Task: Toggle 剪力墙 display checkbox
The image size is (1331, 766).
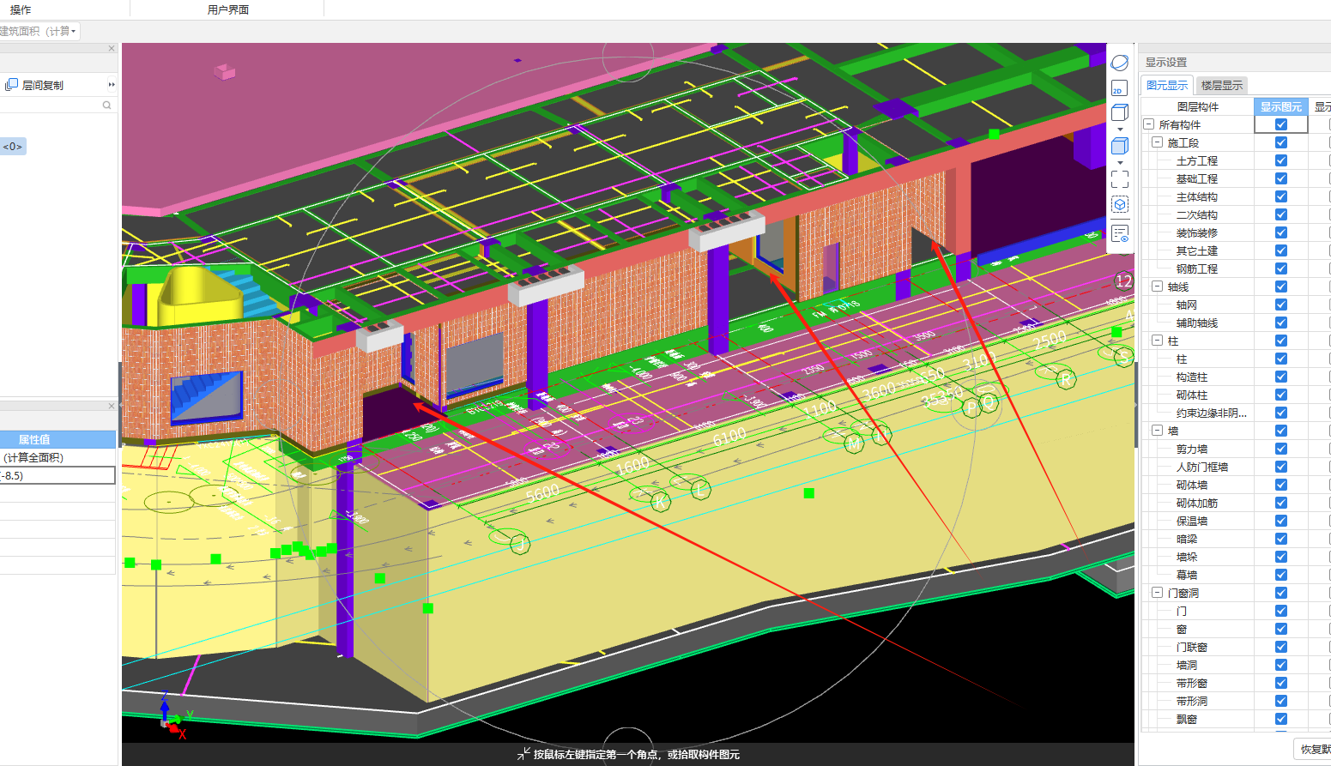Action: pos(1281,449)
